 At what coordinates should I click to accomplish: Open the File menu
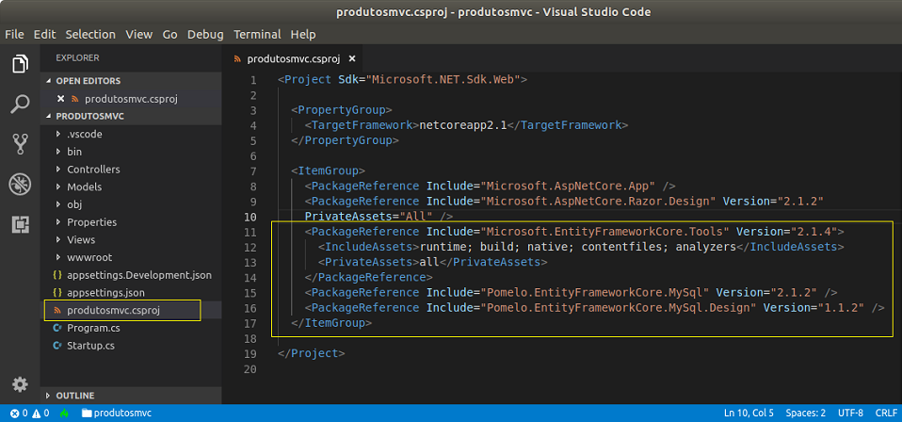coord(14,35)
